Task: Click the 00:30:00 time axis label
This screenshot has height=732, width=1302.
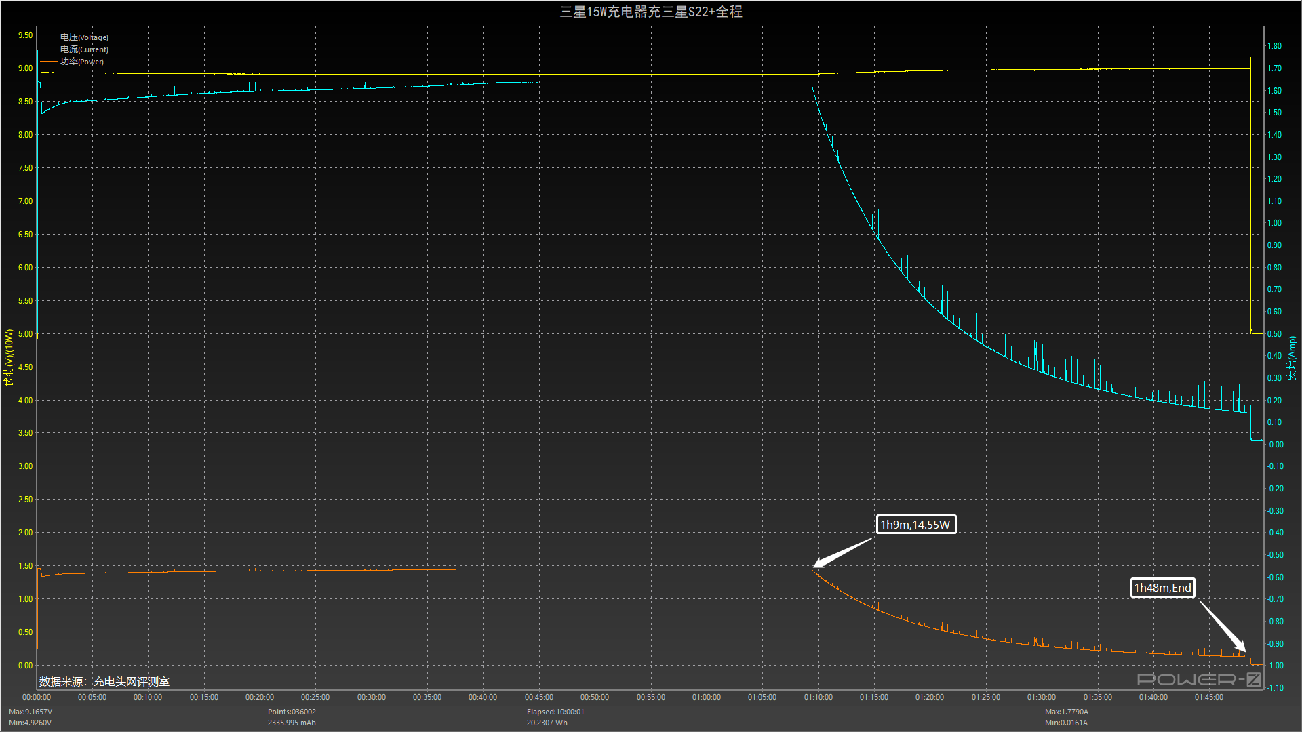Action: click(x=372, y=697)
